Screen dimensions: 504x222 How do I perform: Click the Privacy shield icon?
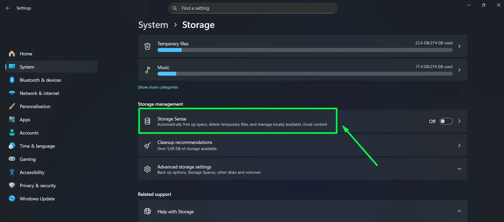click(12, 185)
